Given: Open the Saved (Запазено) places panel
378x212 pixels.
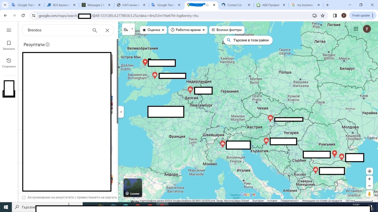Looking at the screenshot, I should tap(9, 45).
